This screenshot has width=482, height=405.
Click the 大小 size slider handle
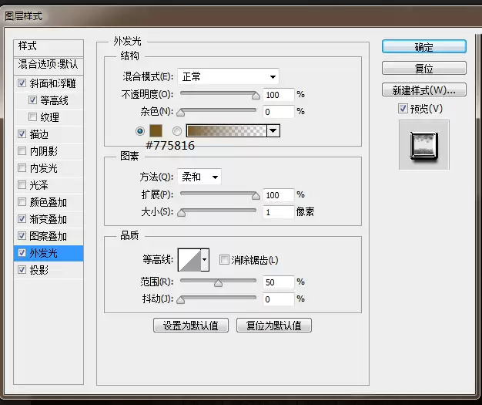[x=182, y=213]
